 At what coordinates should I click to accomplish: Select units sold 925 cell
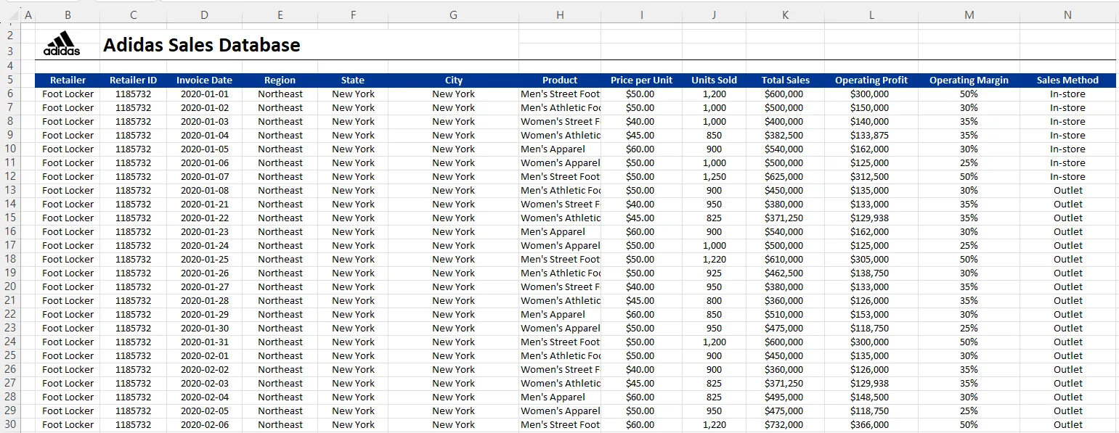coord(714,273)
